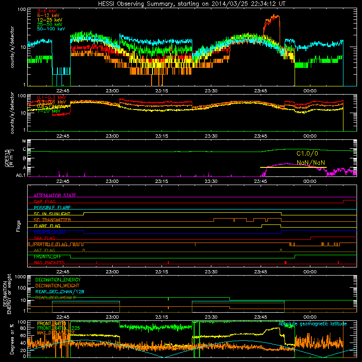Click the 00:00 tick under the keV panel
The image size is (362, 362).
[310, 91]
